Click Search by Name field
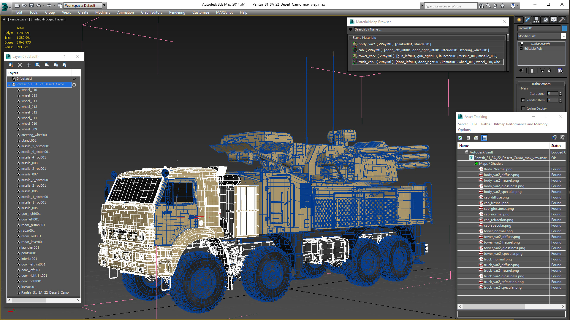The height and width of the screenshot is (320, 570). coord(431,29)
